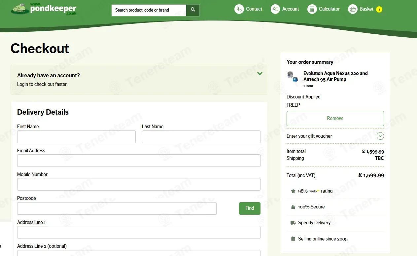Image resolution: width=417 pixels, height=256 pixels.
Task: Expand the gift voucher chevron
Action: (x=380, y=136)
